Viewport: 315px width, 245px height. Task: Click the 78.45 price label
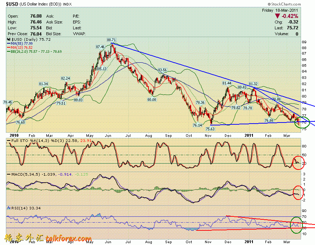(8, 102)
